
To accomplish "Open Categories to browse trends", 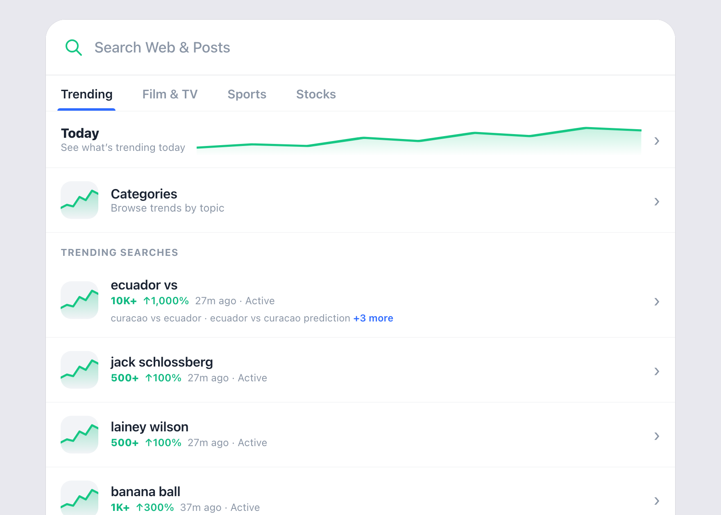I will point(360,201).
